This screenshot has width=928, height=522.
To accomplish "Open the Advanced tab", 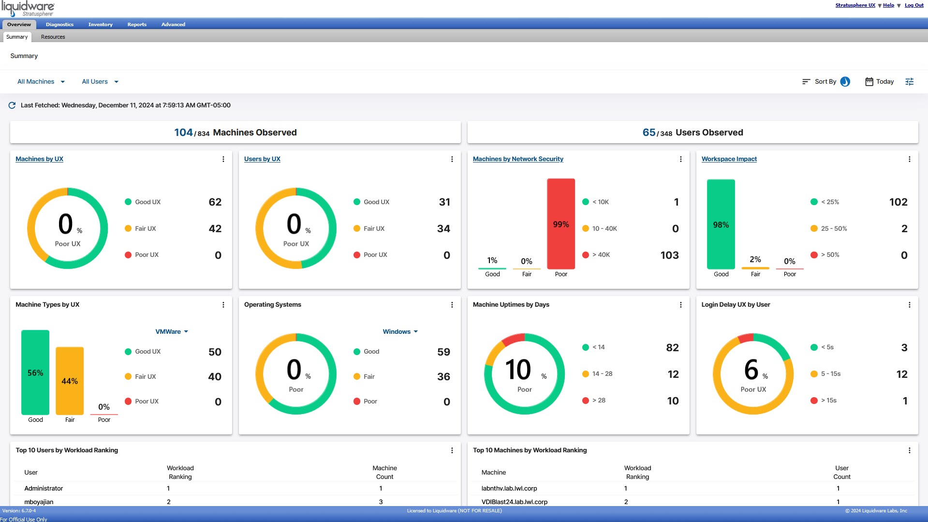I will tap(173, 25).
